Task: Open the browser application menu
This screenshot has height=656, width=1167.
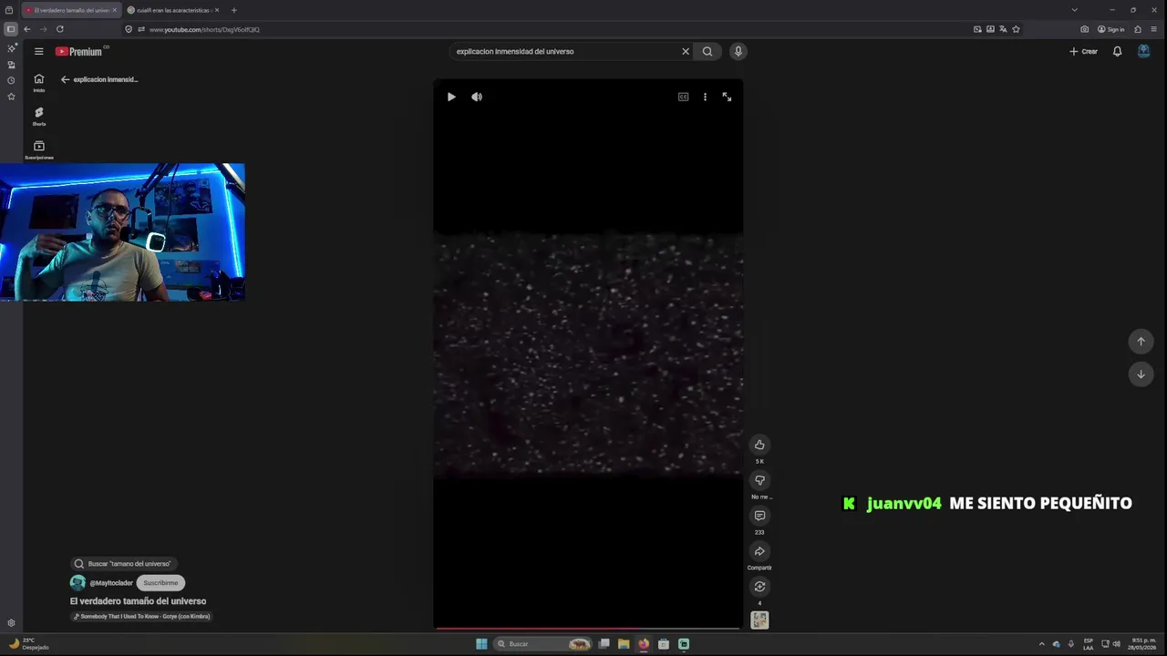Action: [x=1154, y=29]
